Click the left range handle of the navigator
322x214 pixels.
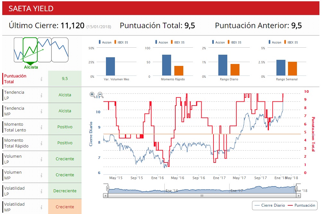[108, 188]
